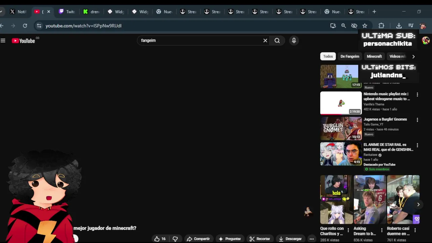Open Short 'Que rollo con Charlitos'
Screen dimensions: 432x243
coord(336,199)
